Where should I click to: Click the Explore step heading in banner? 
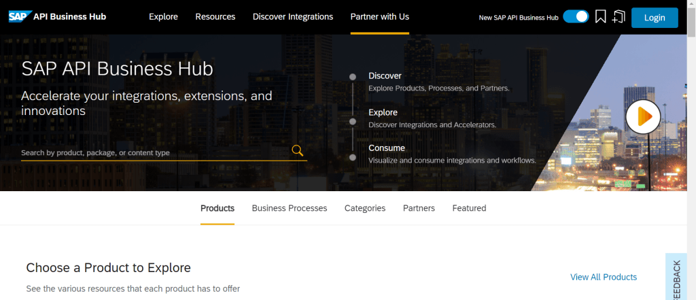click(383, 112)
